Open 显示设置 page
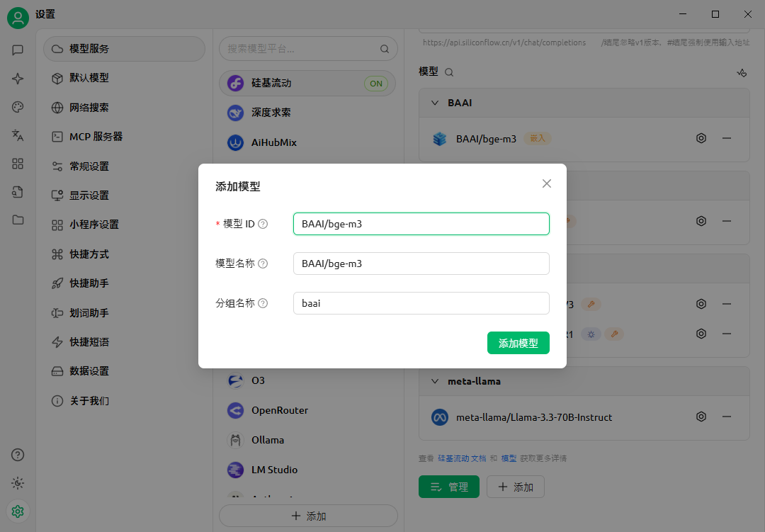Image resolution: width=765 pixels, height=532 pixels. pyautogui.click(x=125, y=196)
